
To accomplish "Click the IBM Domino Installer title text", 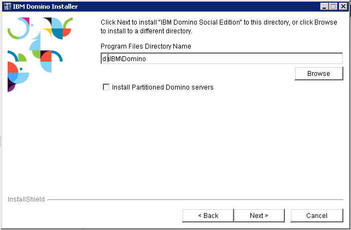I will click(x=45, y=7).
